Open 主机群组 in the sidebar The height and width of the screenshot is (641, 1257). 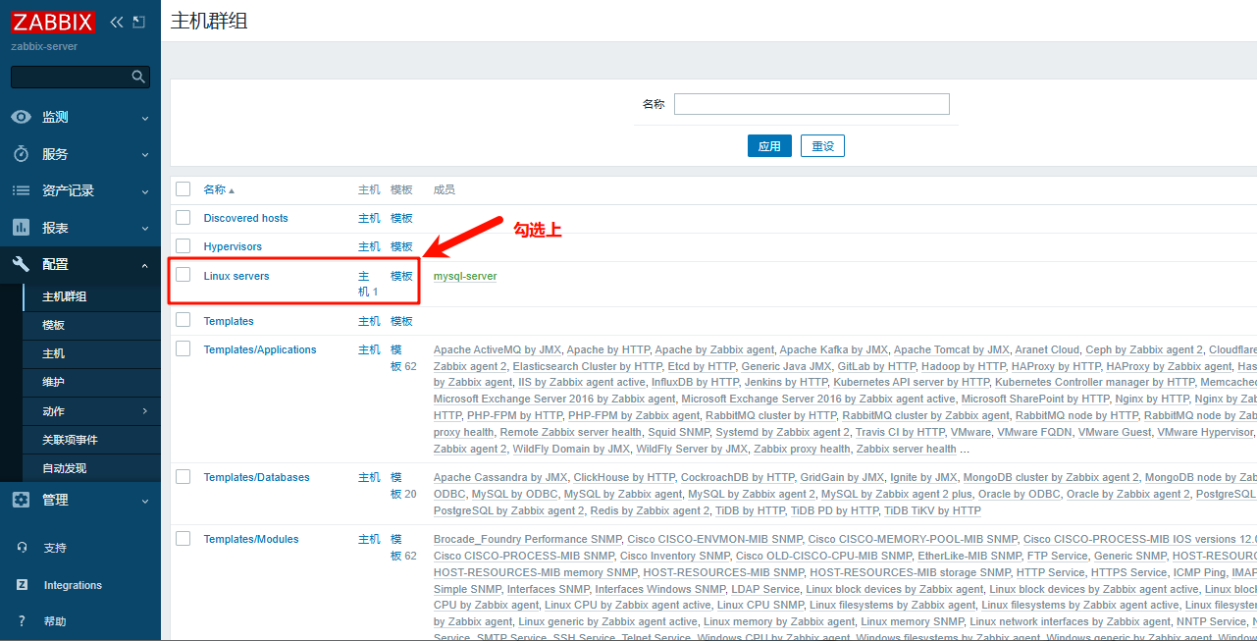(x=65, y=296)
